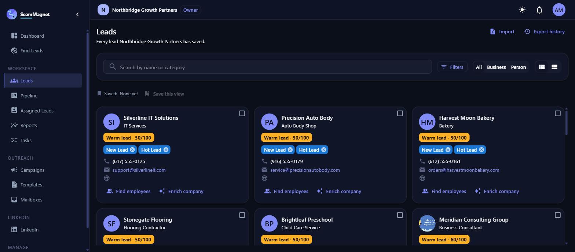Open the Filters panel
The image size is (575, 252).
pyautogui.click(x=452, y=67)
